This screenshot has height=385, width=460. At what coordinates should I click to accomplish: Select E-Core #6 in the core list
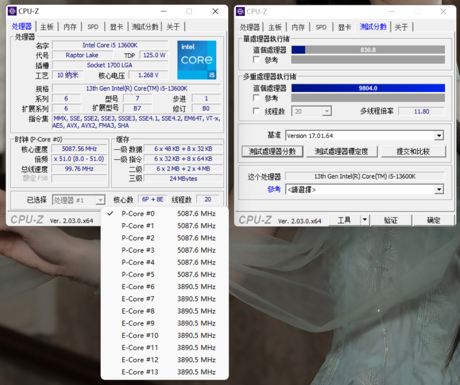[164, 287]
